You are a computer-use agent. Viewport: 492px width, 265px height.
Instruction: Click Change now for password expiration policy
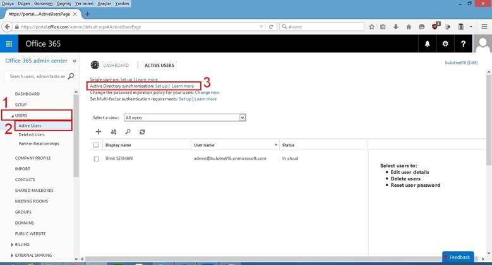pyautogui.click(x=207, y=93)
